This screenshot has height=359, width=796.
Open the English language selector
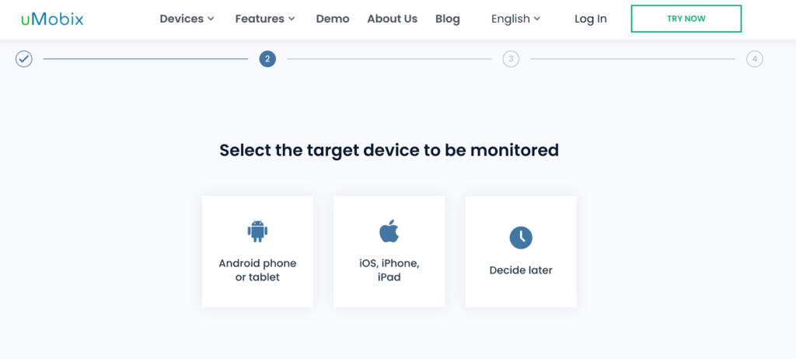[x=516, y=19]
